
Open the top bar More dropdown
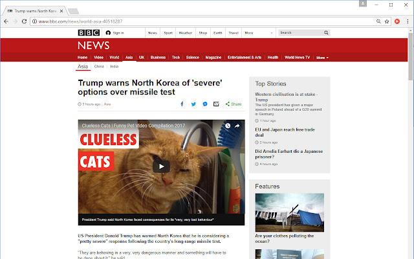(x=258, y=33)
